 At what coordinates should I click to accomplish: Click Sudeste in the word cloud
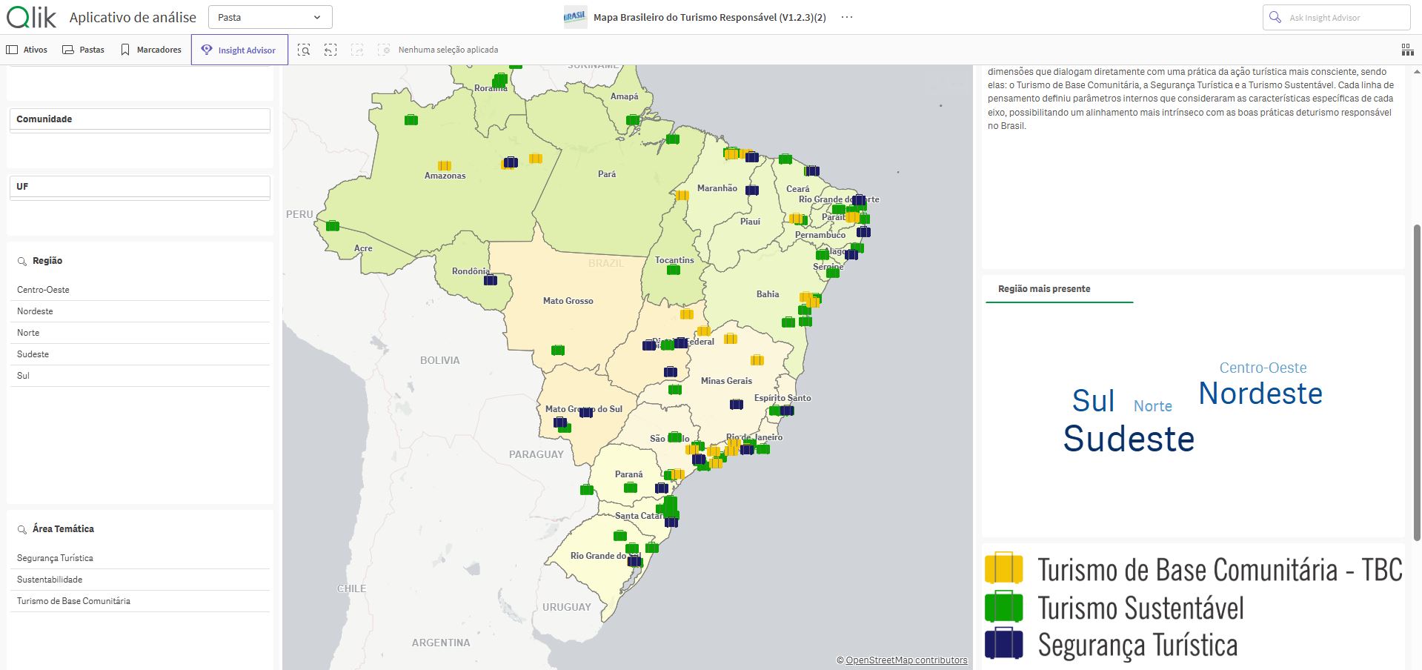1128,439
